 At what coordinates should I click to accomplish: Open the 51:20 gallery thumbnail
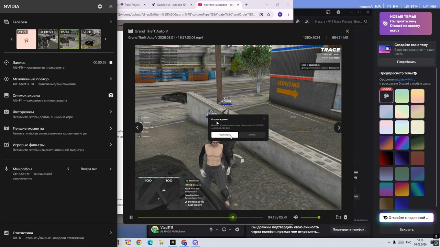click(x=91, y=39)
